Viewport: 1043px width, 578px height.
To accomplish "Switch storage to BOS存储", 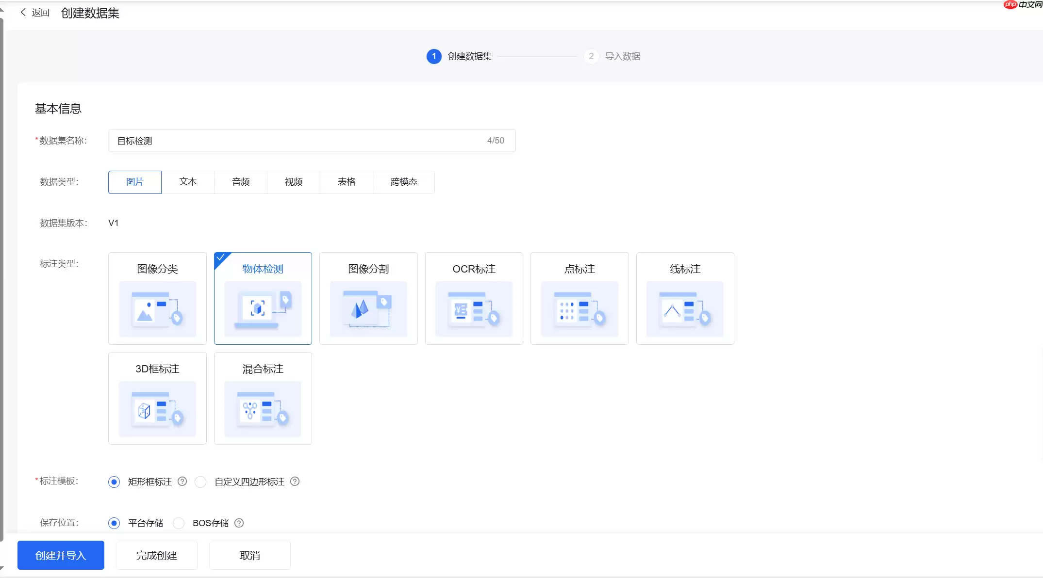I will pos(179,523).
